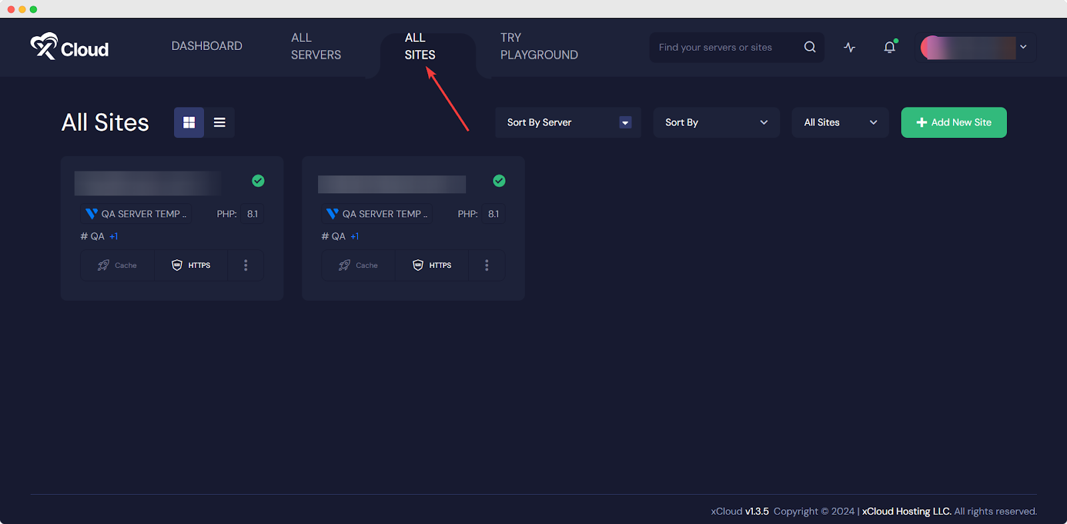
Task: Click the servers or sites search field
Action: point(727,47)
